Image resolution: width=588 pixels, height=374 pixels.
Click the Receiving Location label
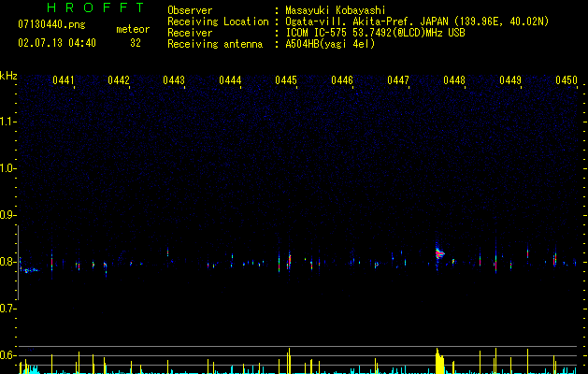(218, 22)
